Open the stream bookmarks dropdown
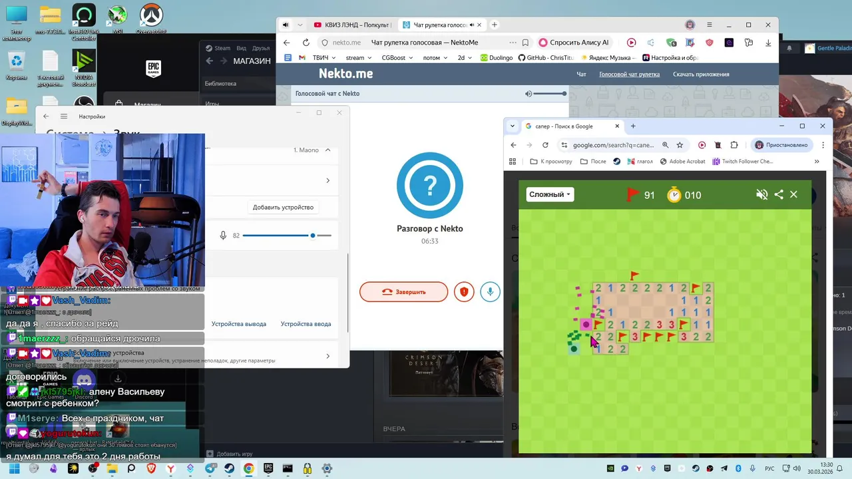Screen dimensions: 852x479 coord(359,58)
